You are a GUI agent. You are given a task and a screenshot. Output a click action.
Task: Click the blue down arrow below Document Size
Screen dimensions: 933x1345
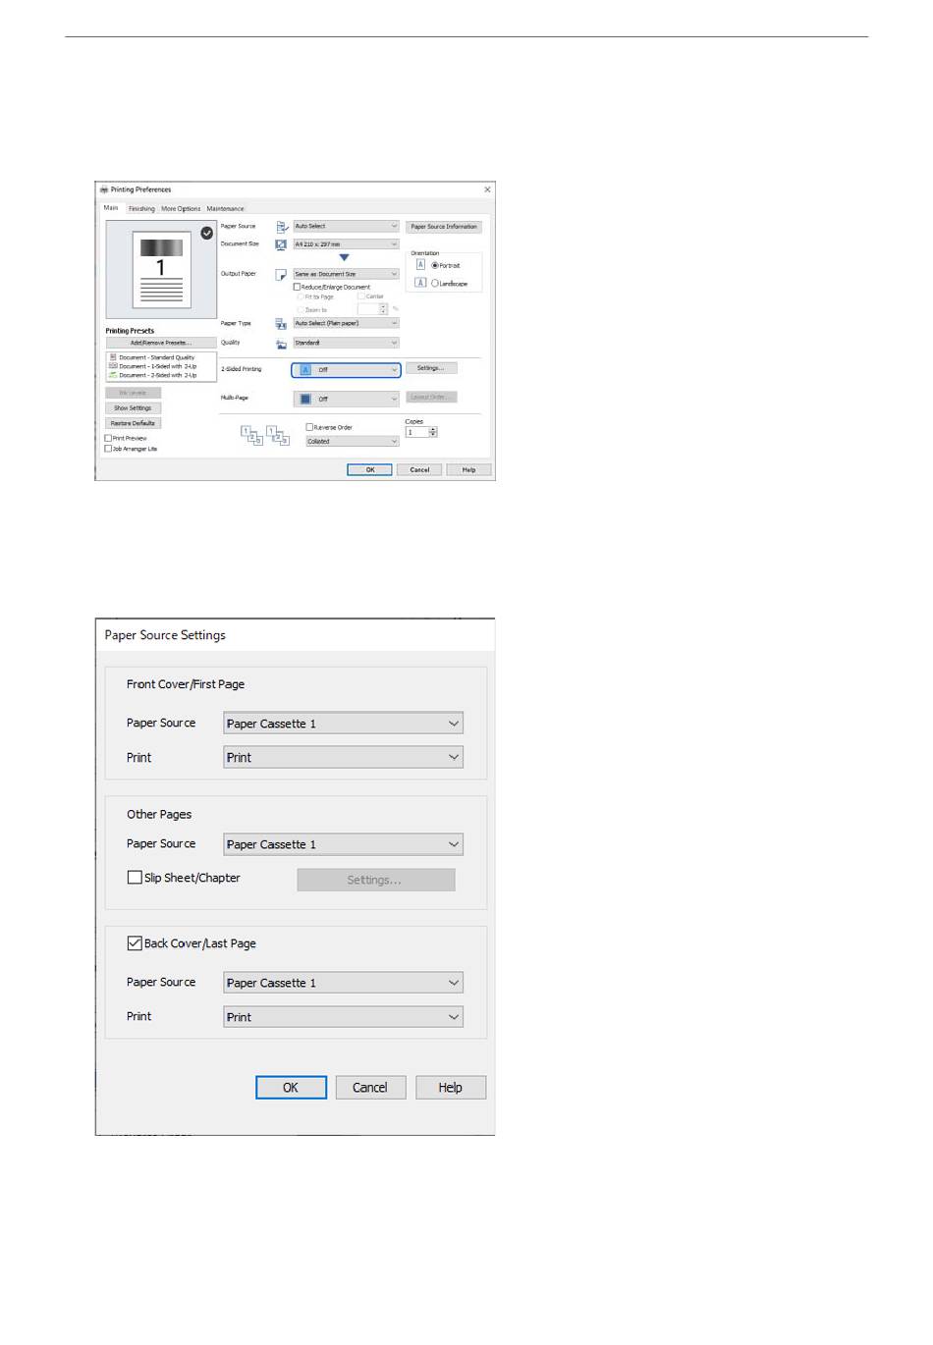344,258
